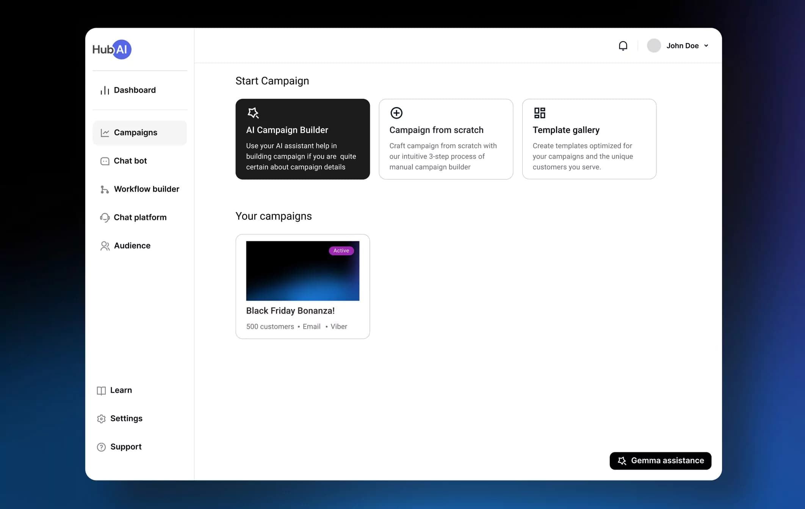Click sparkle icon in Gemma assistance button

point(622,461)
